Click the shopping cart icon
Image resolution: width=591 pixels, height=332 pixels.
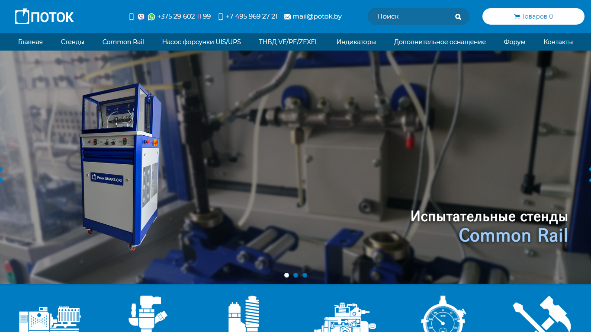tap(517, 16)
